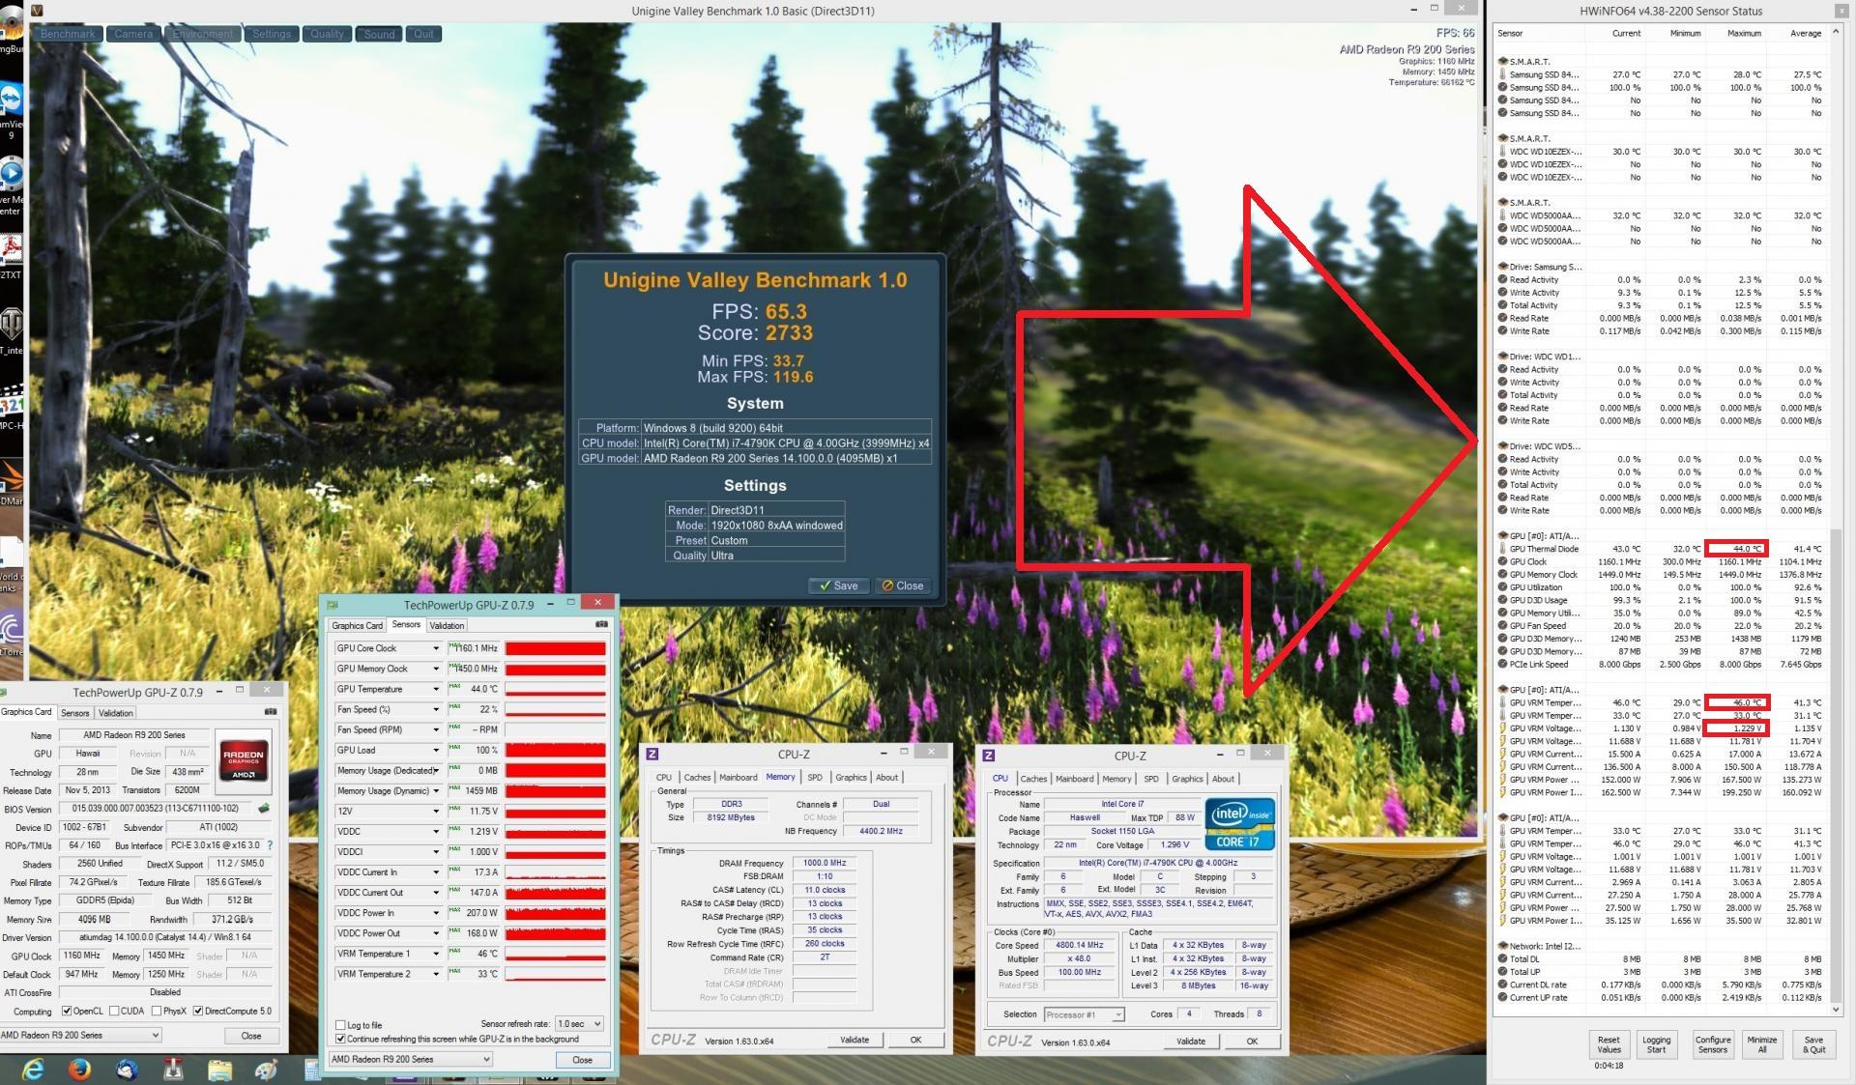Image resolution: width=1856 pixels, height=1085 pixels.
Task: Click the GPU name field in GPU-Z Graphics Card
Action: (x=134, y=735)
